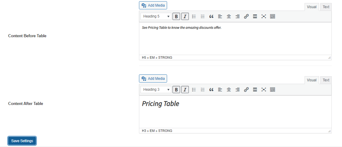Align right in Content After Table editor

237,90
